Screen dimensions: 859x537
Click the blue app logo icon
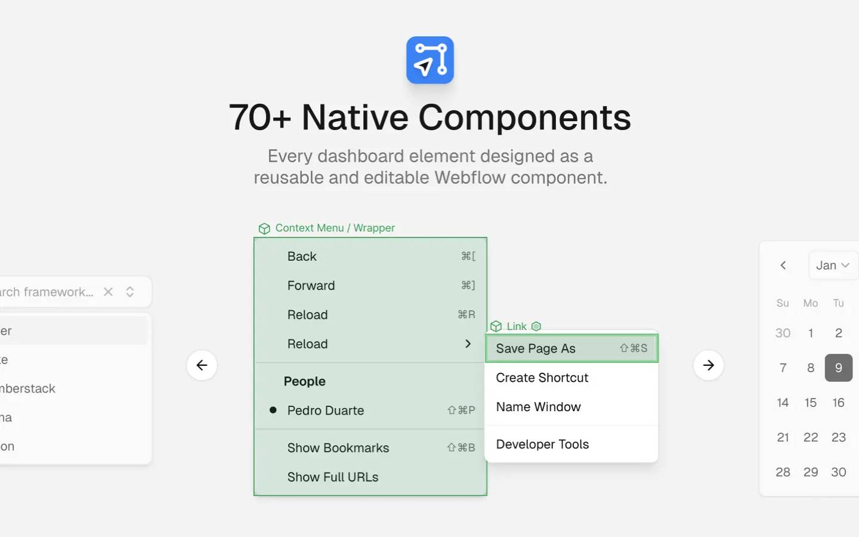tap(429, 60)
